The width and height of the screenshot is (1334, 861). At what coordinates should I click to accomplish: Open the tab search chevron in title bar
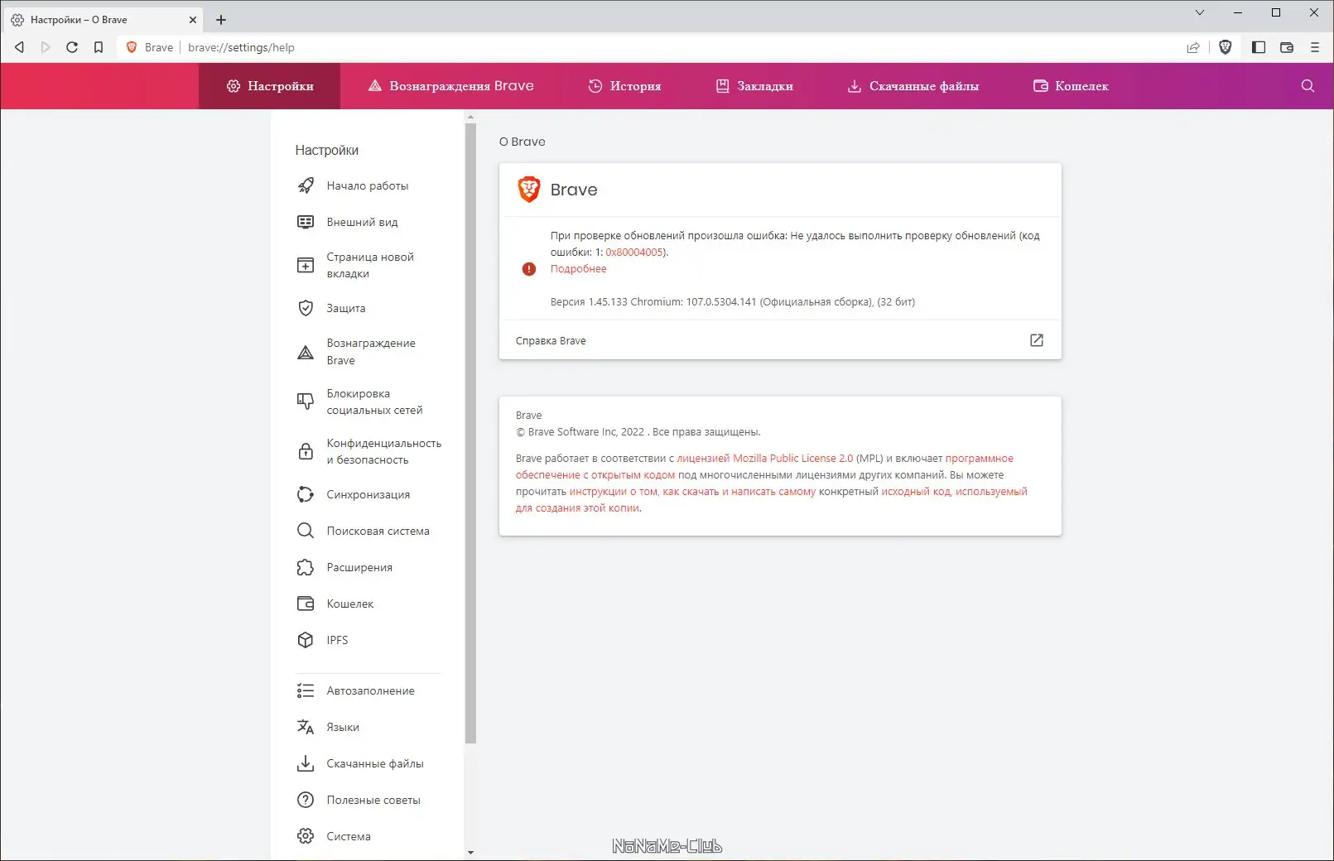1200,12
